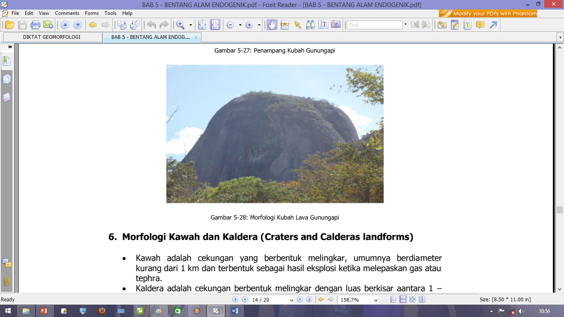This screenshot has width=564, height=317.
Task: Add a sticky Note comment
Action: click(480, 25)
